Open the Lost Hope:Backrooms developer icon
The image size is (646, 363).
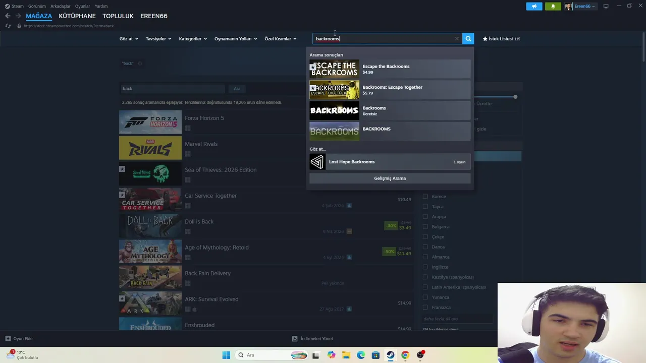[x=317, y=162]
